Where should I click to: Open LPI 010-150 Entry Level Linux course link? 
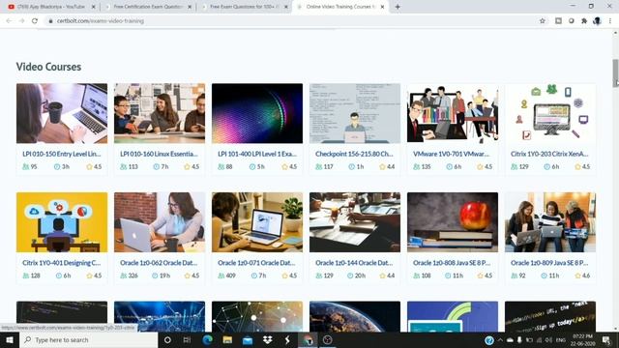click(x=62, y=154)
